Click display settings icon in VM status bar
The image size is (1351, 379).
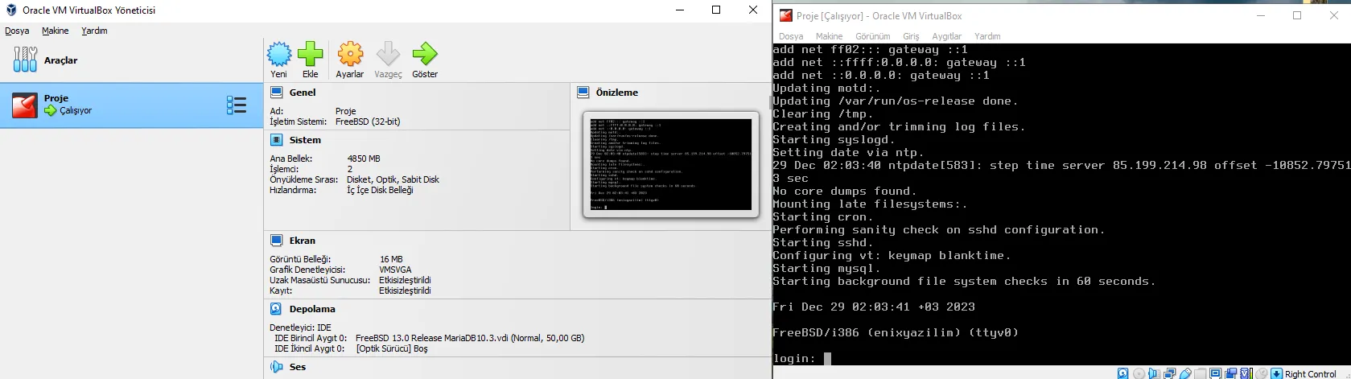[x=1215, y=373]
